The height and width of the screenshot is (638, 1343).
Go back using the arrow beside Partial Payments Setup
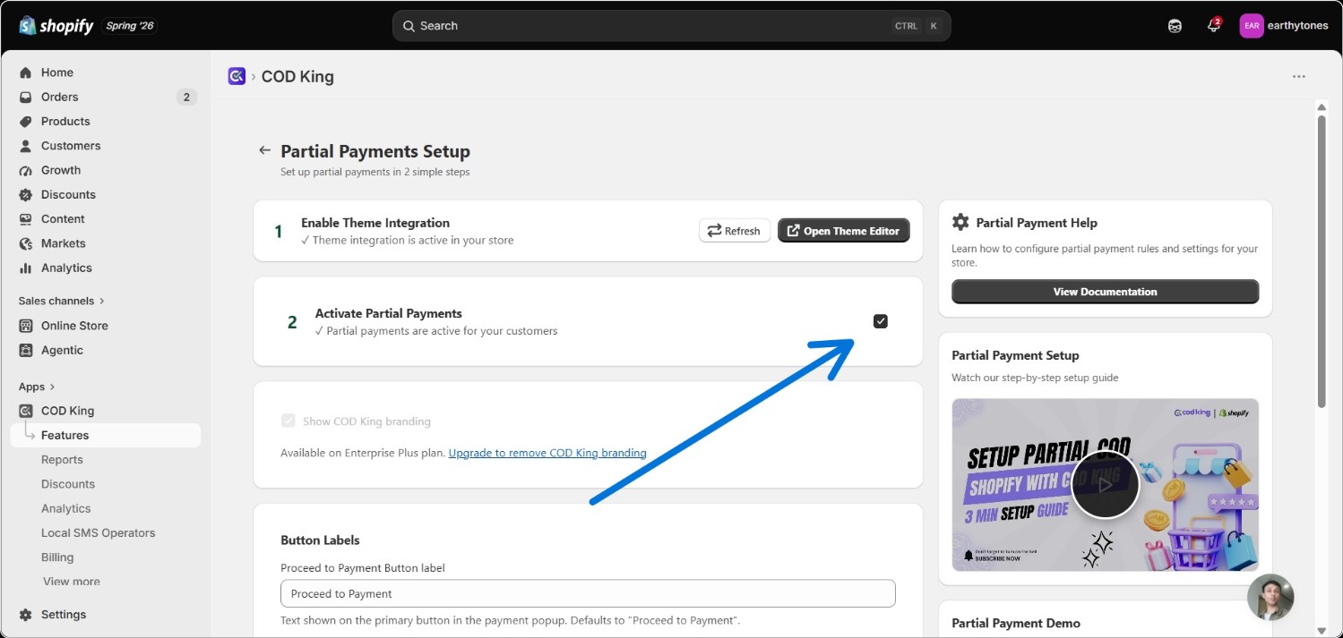264,150
